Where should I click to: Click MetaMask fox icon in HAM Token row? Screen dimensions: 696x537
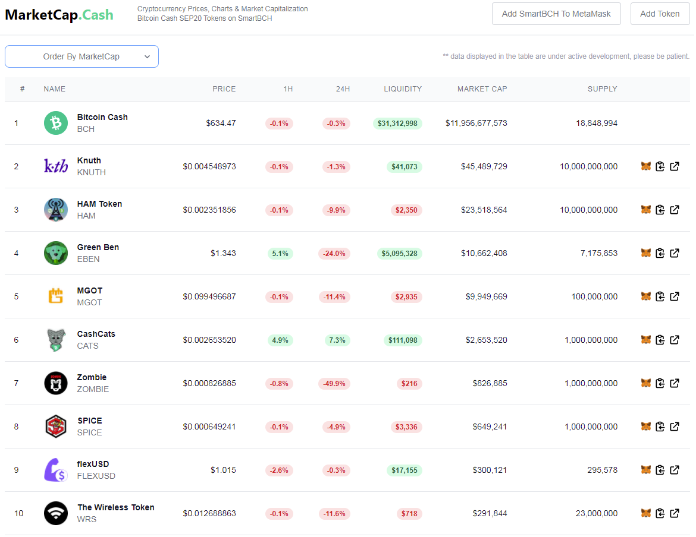pyautogui.click(x=646, y=210)
